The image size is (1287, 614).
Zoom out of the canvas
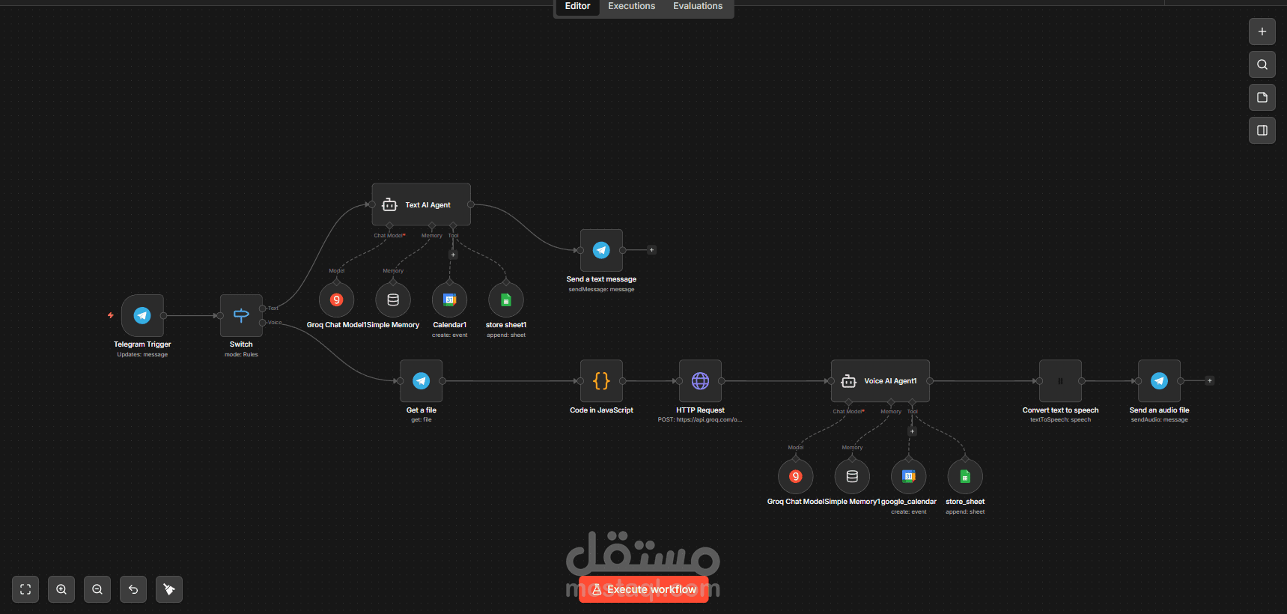[x=97, y=589]
